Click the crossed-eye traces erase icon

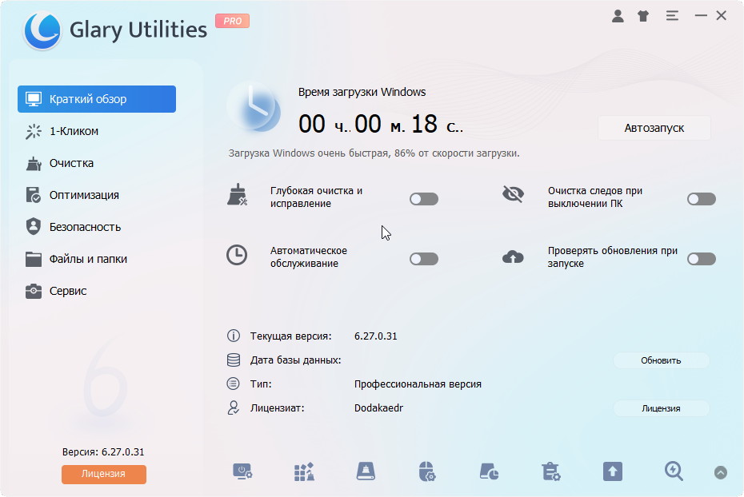(x=513, y=194)
